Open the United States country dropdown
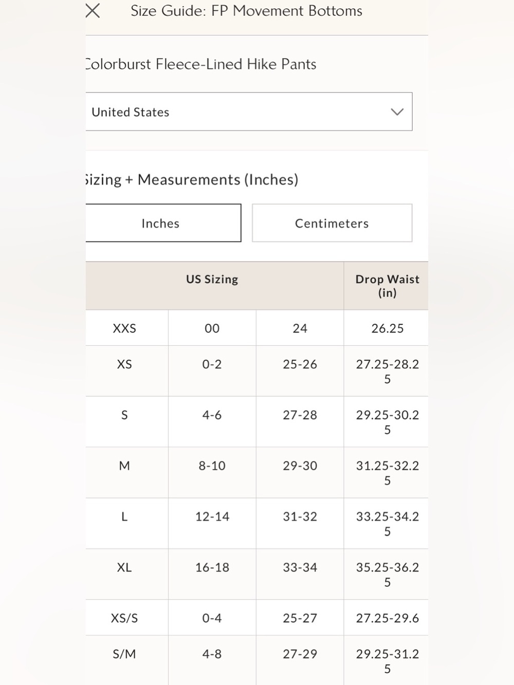 point(249,112)
